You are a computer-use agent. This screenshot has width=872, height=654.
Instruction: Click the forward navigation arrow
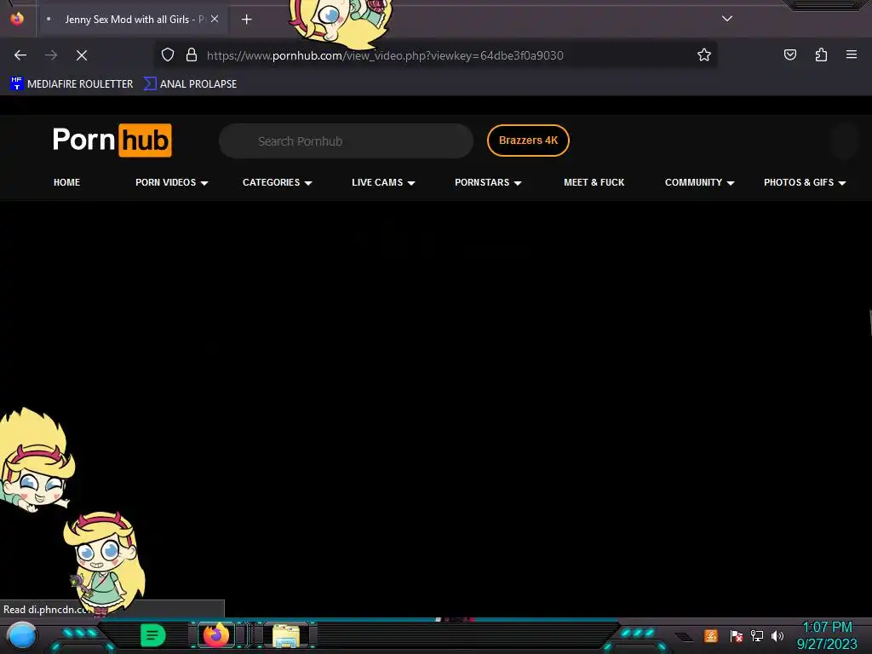pyautogui.click(x=51, y=55)
